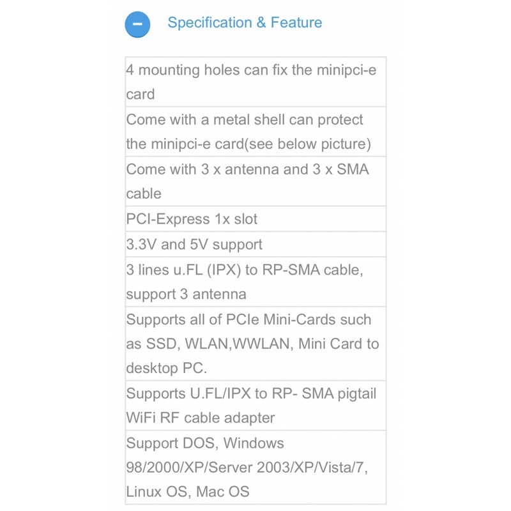
Task: Click '98/2000/XP/Server 2003/XP/Vista/7' text
Action: tap(247, 468)
